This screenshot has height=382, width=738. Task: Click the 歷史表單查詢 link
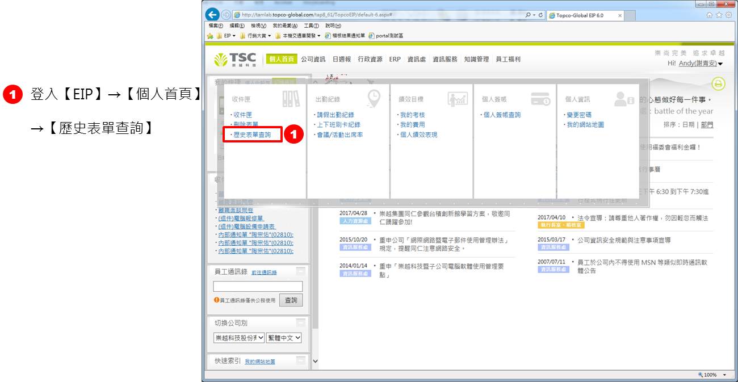click(x=252, y=135)
